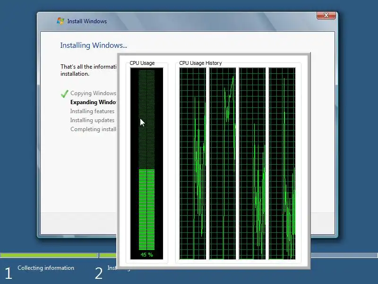This screenshot has width=378, height=284.
Task: Click the 'Installing updates' step
Action: pos(92,120)
